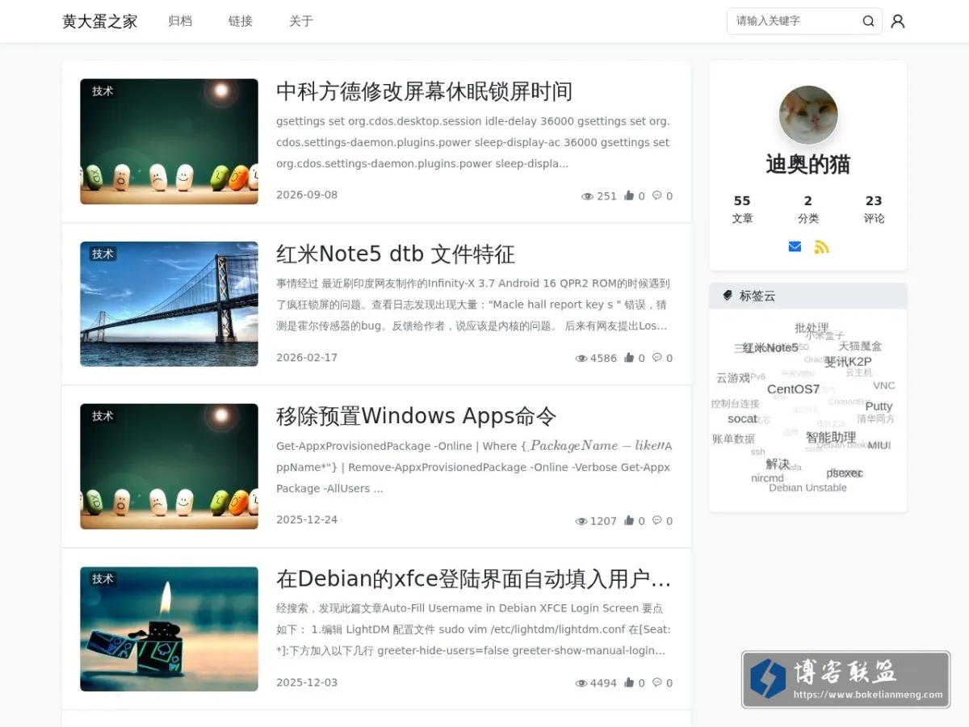Open the 归档 menu item
969x727 pixels.
tap(180, 21)
